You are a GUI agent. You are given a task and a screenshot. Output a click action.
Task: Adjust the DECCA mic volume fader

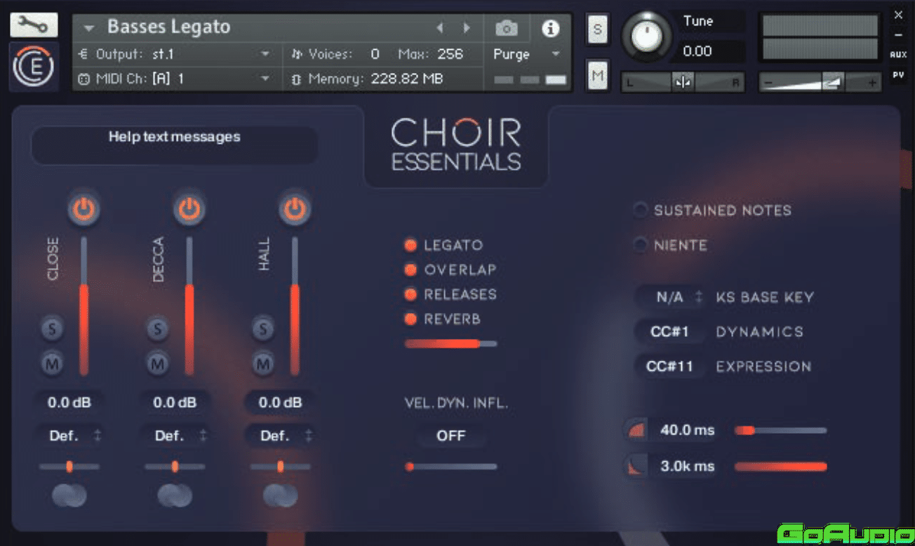189,306
